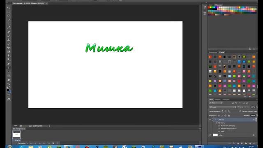The height and width of the screenshot is (148, 263).
Task: Toggle the Тень shadow effect visibility
Action: point(219,132)
